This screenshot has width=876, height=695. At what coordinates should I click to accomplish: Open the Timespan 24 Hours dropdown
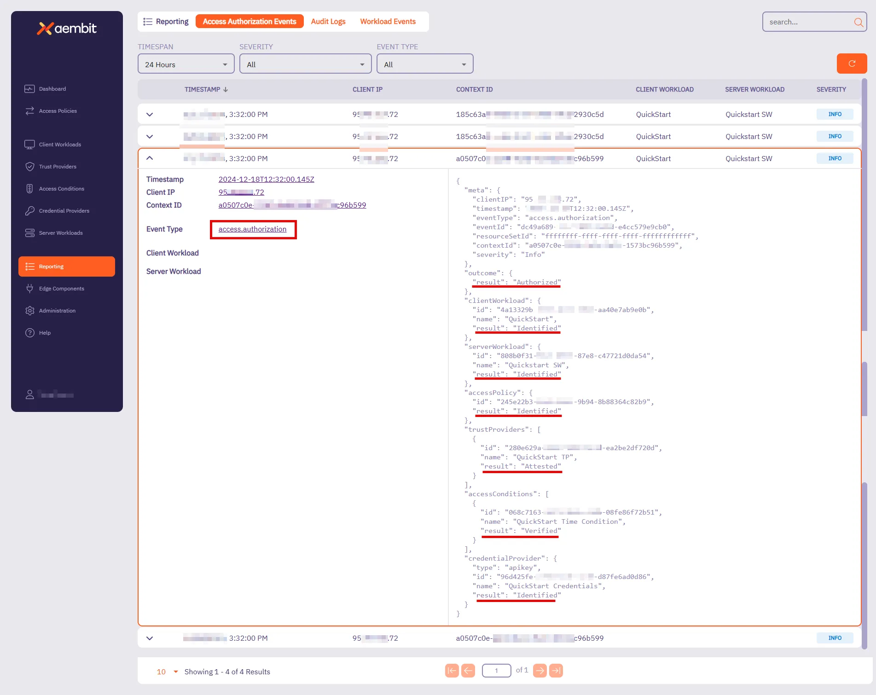(186, 64)
